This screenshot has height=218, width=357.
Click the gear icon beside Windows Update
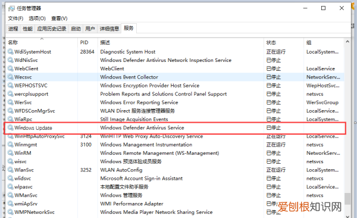click(11, 127)
